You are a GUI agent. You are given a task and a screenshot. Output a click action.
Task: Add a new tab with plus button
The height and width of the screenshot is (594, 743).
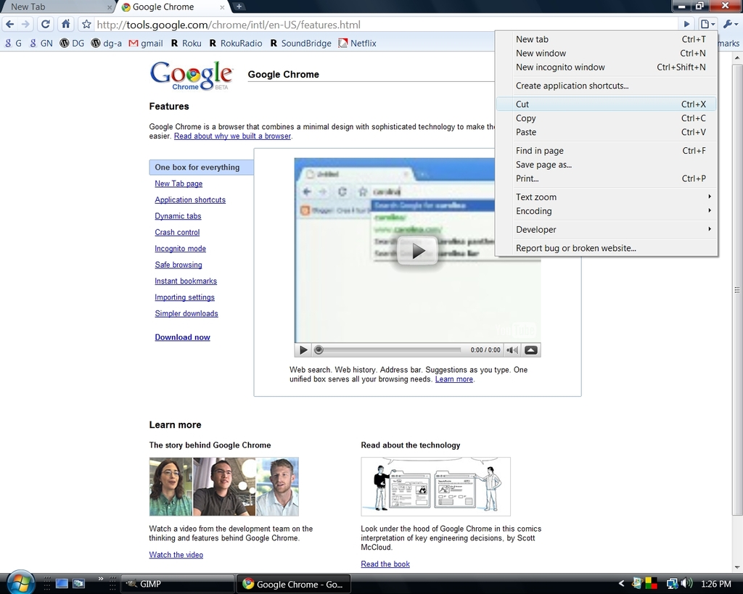(x=239, y=7)
